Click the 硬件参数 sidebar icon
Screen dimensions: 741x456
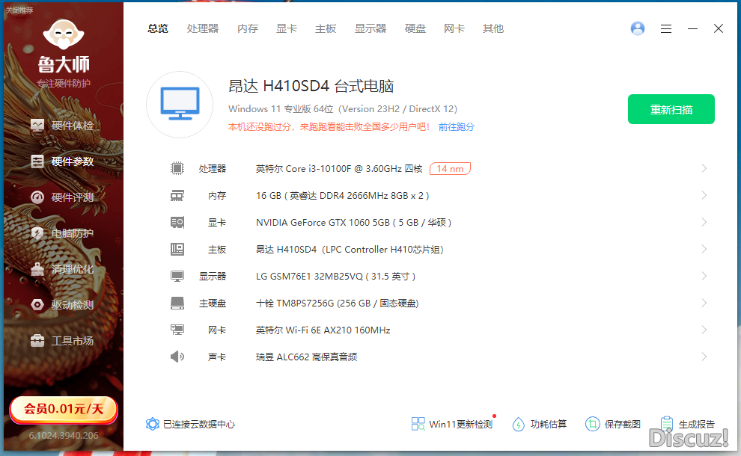point(37,161)
